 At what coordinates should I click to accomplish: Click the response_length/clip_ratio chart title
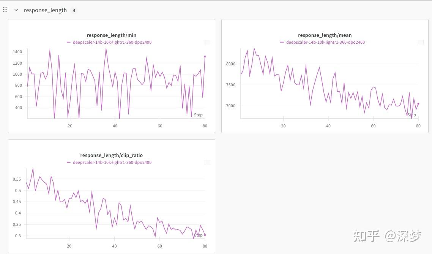[x=112, y=156]
